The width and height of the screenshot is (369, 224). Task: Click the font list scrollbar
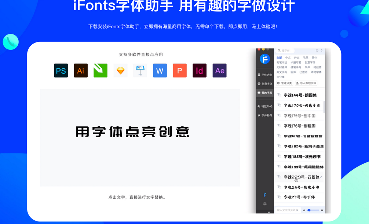(324, 107)
